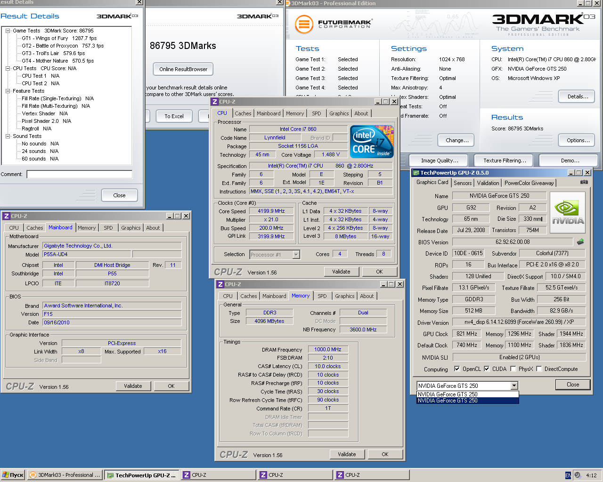Click the Intel Core i7 logo in CPU-Z
603x482 pixels.
point(372,141)
